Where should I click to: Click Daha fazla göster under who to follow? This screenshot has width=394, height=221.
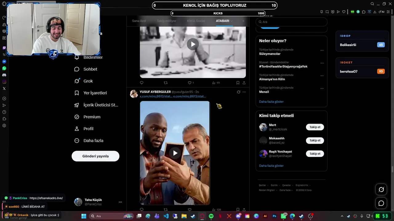271,166
